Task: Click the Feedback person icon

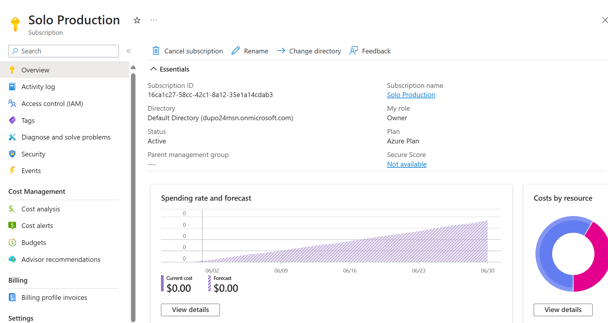Action: (x=354, y=51)
